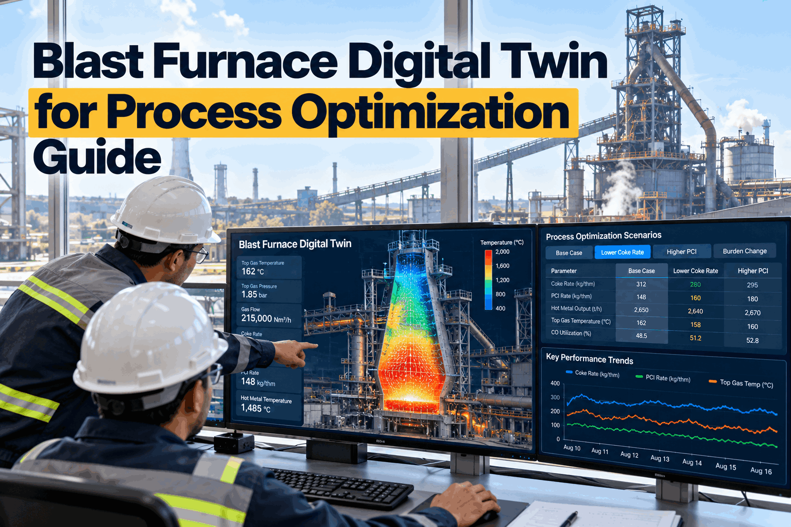Click the 'Top Gas Temp (°C)' legend label

[747, 383]
